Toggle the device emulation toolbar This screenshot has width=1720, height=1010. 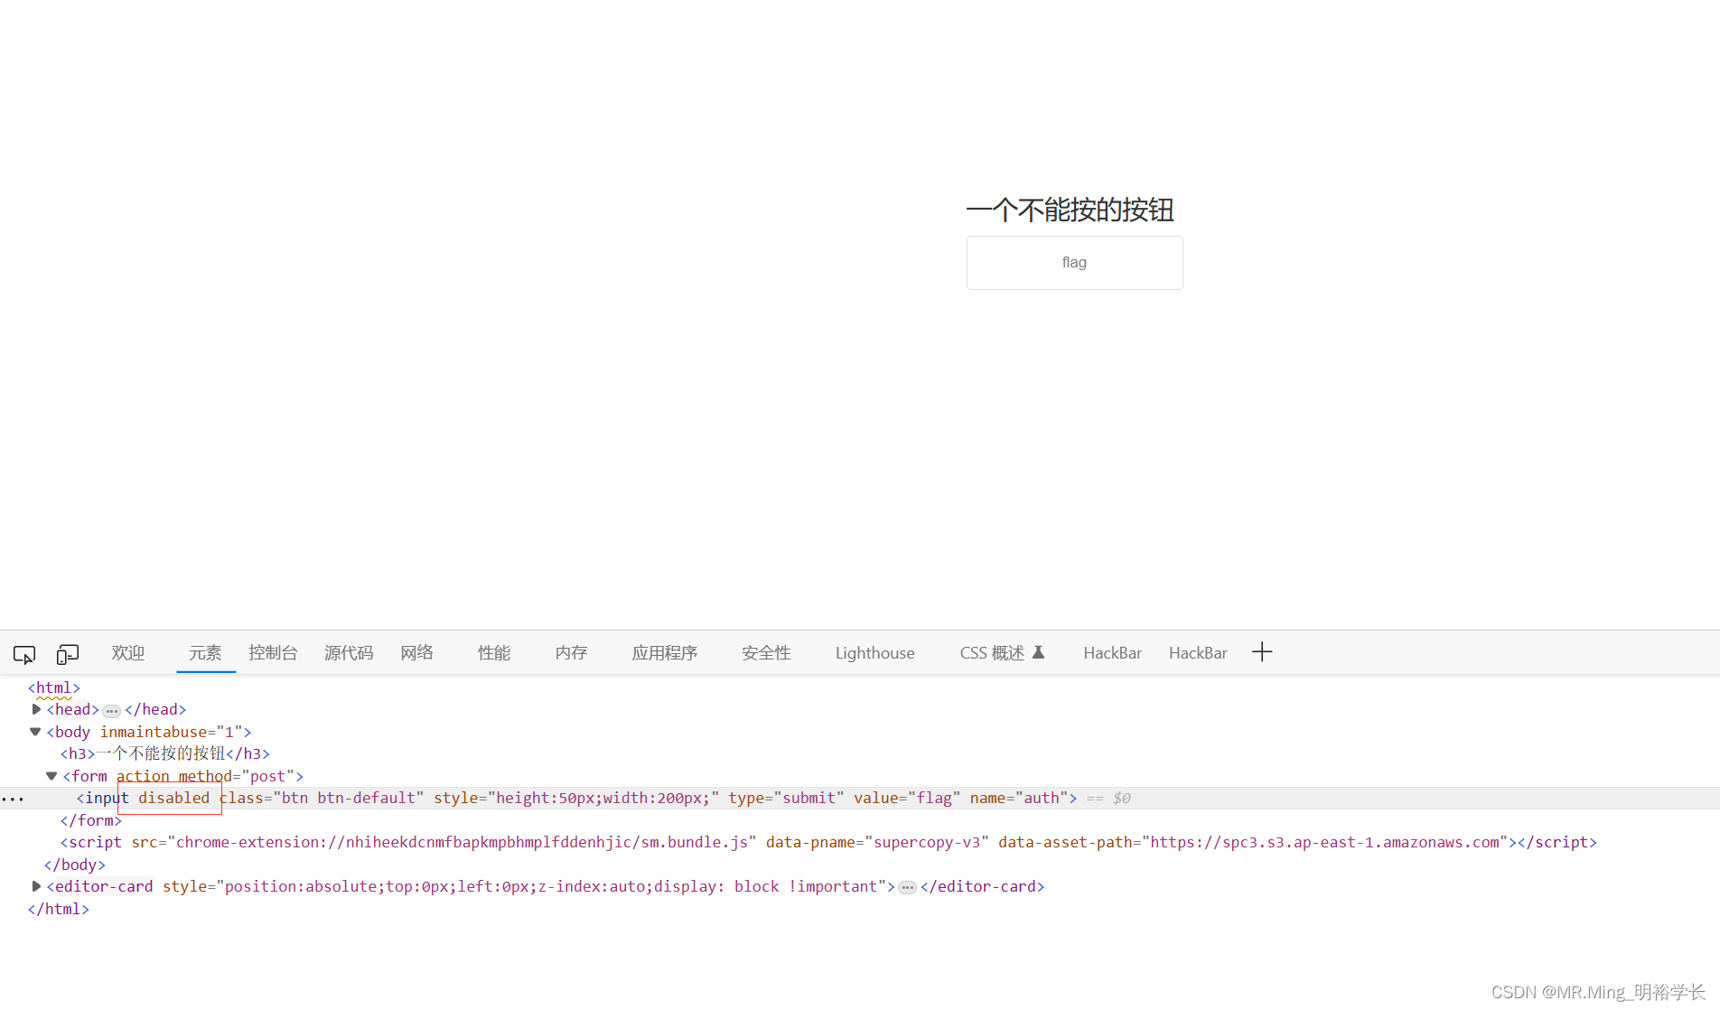(x=68, y=653)
